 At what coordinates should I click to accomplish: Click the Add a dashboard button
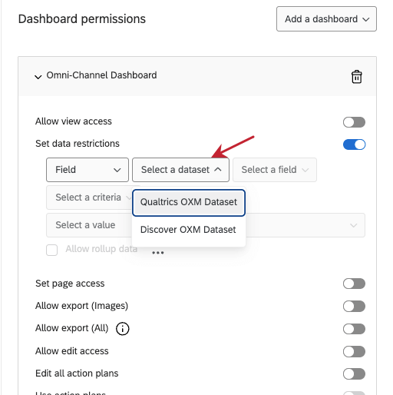point(326,19)
